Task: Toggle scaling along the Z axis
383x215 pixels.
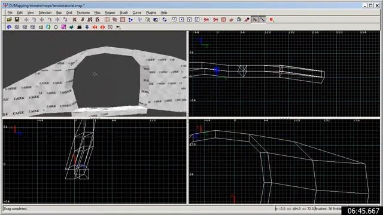Action: click(197, 20)
